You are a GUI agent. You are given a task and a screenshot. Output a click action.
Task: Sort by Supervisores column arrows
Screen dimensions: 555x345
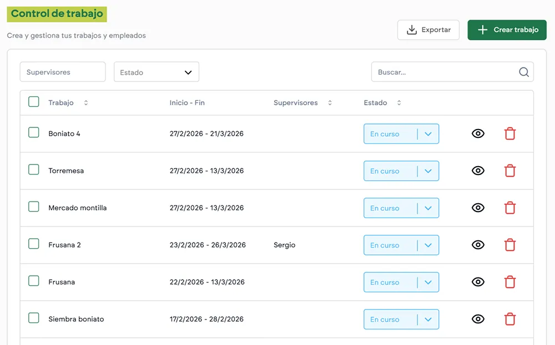[330, 103]
